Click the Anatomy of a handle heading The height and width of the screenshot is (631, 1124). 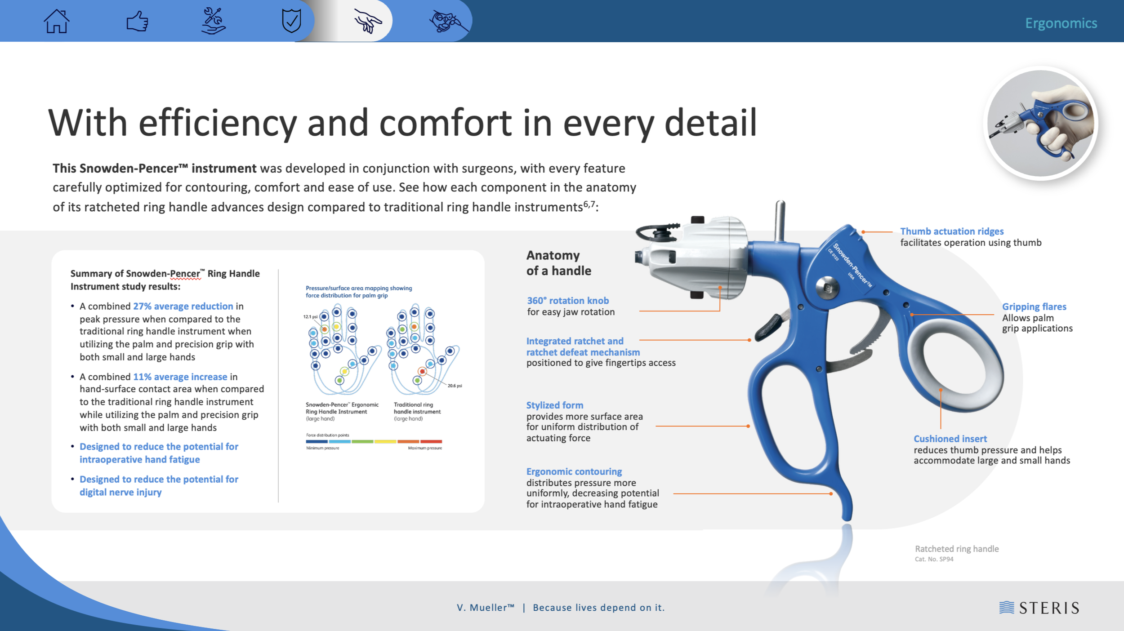point(559,263)
